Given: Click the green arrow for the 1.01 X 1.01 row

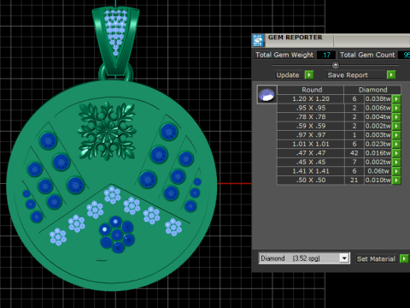Looking at the screenshot, I should tap(396, 144).
